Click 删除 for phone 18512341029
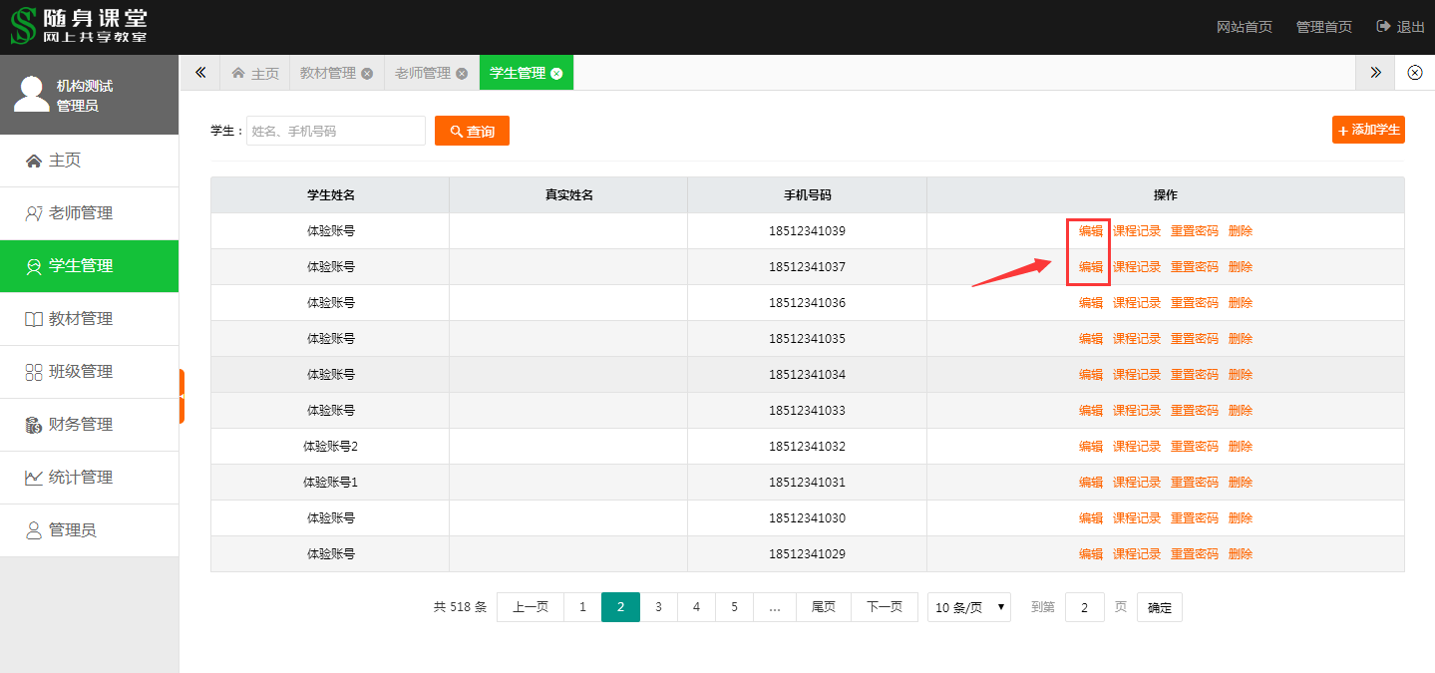 [x=1241, y=554]
